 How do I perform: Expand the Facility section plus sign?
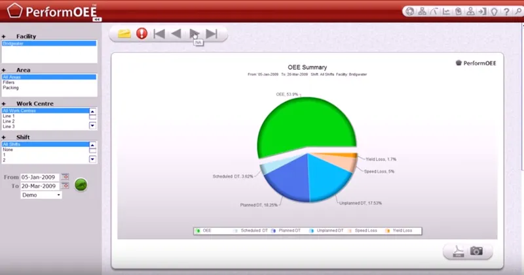pyautogui.click(x=4, y=37)
